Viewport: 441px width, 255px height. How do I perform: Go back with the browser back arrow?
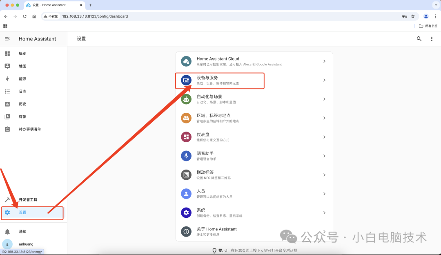point(6,16)
